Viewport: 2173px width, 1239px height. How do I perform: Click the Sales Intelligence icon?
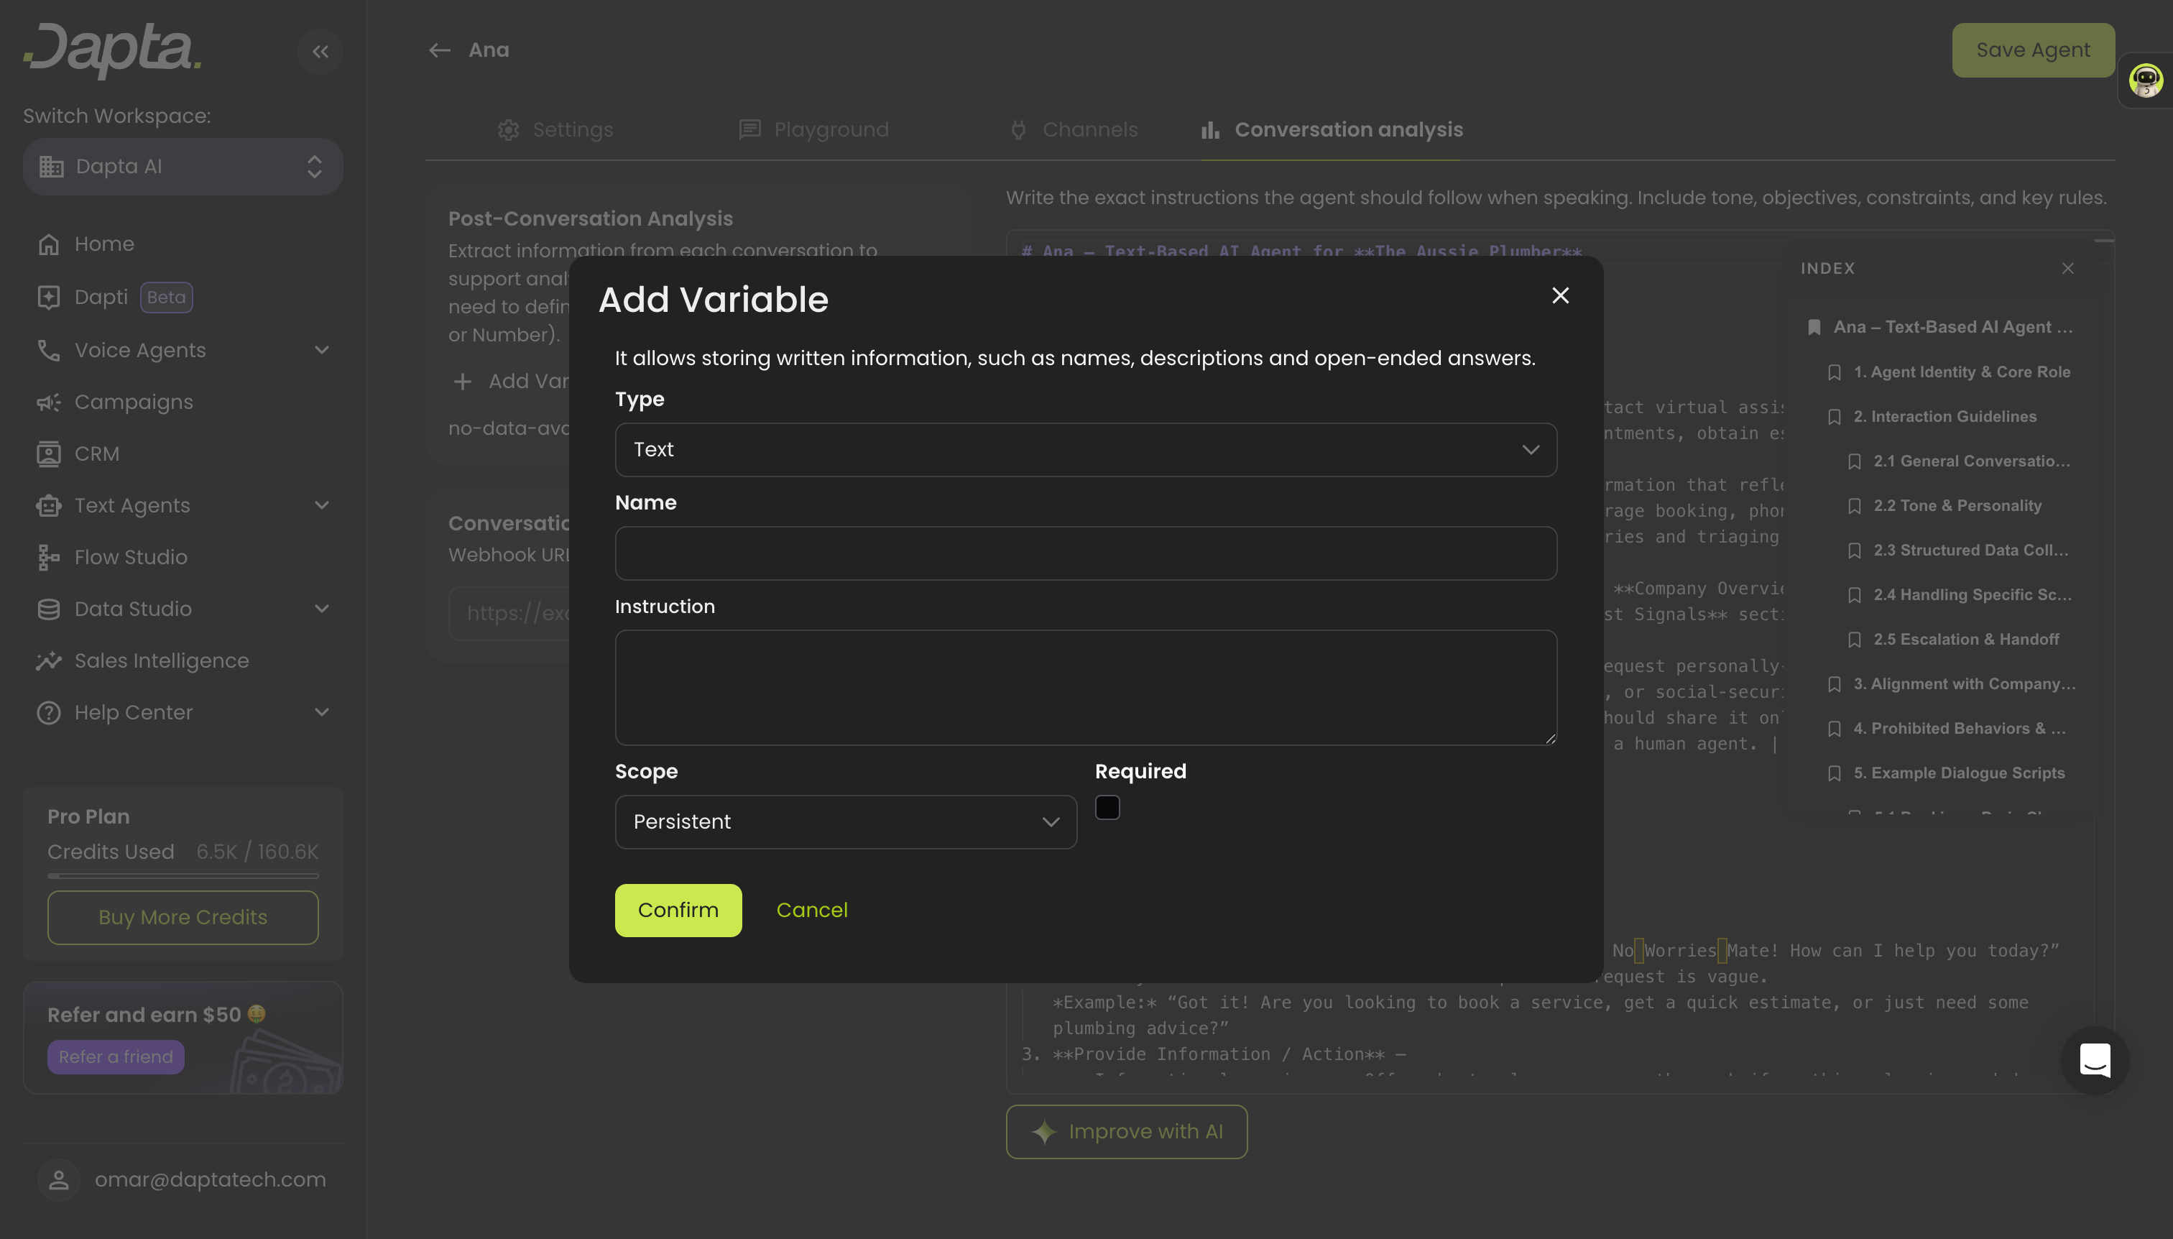point(50,660)
